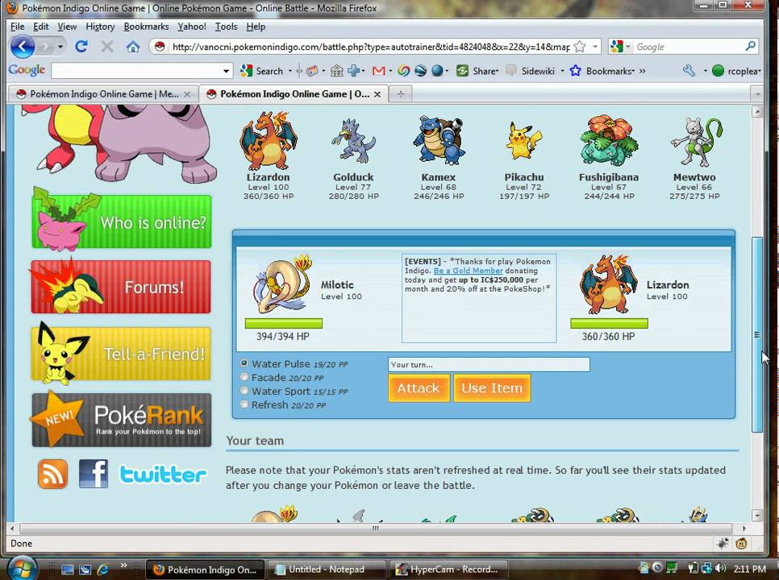Click the Your turn... message field

point(489,364)
